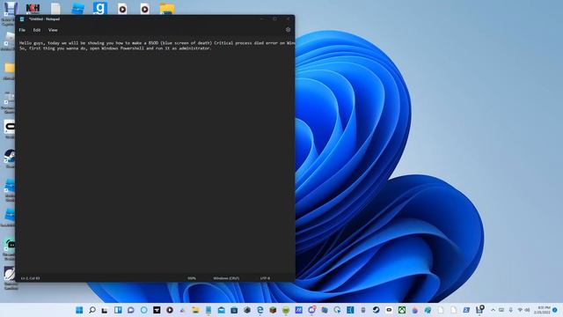Open Chat from the taskbar
The image size is (563, 317).
pos(131,310)
